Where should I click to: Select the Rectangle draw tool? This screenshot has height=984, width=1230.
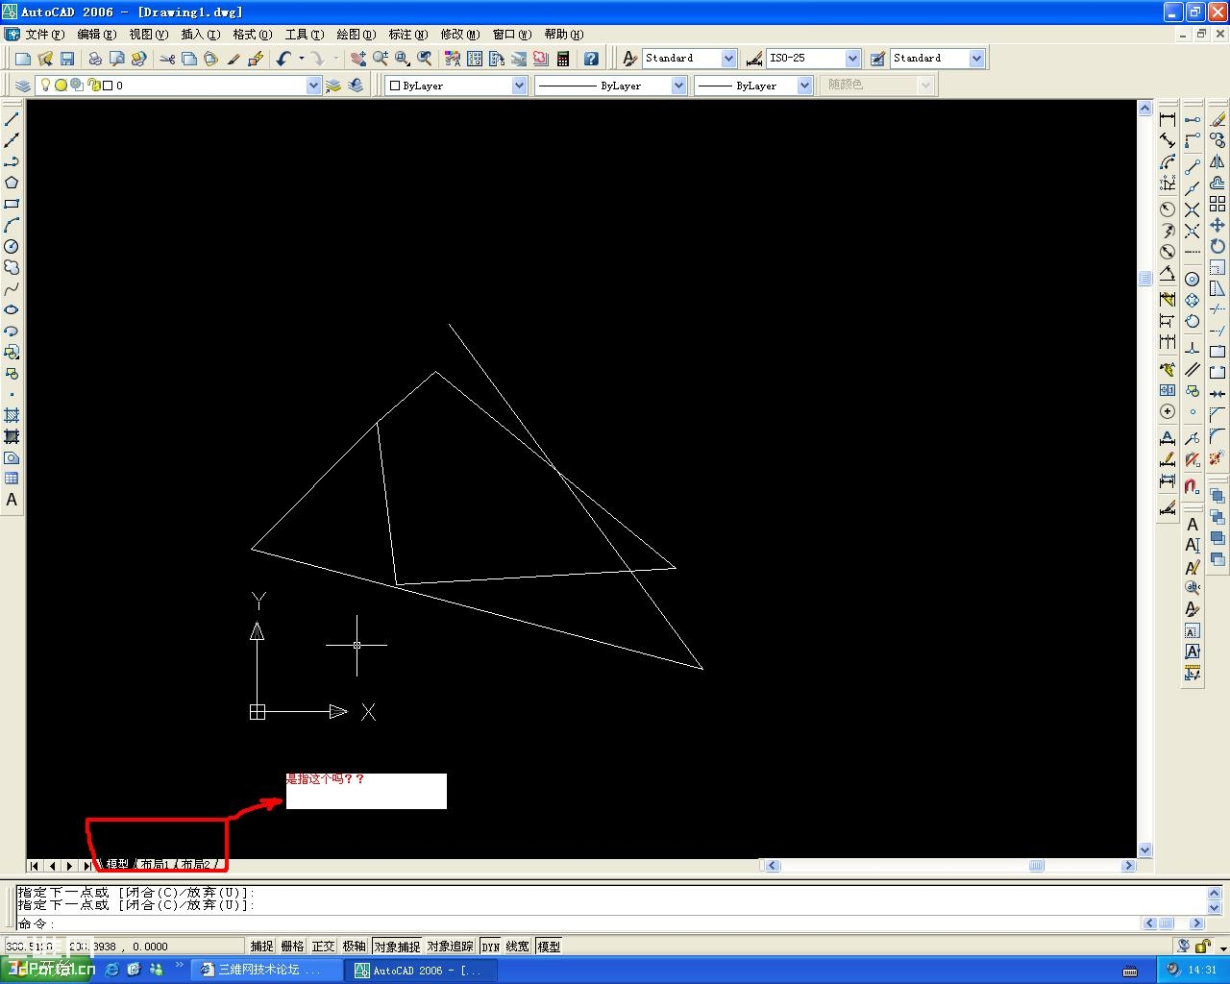pyautogui.click(x=12, y=204)
